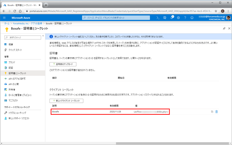Open a new browser tab
Screen dimensions: 232x145
click(46, 5)
